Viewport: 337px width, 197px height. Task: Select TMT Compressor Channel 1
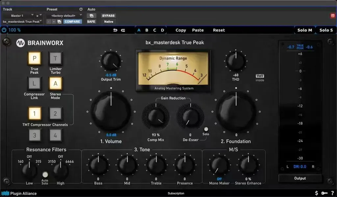coord(34,113)
